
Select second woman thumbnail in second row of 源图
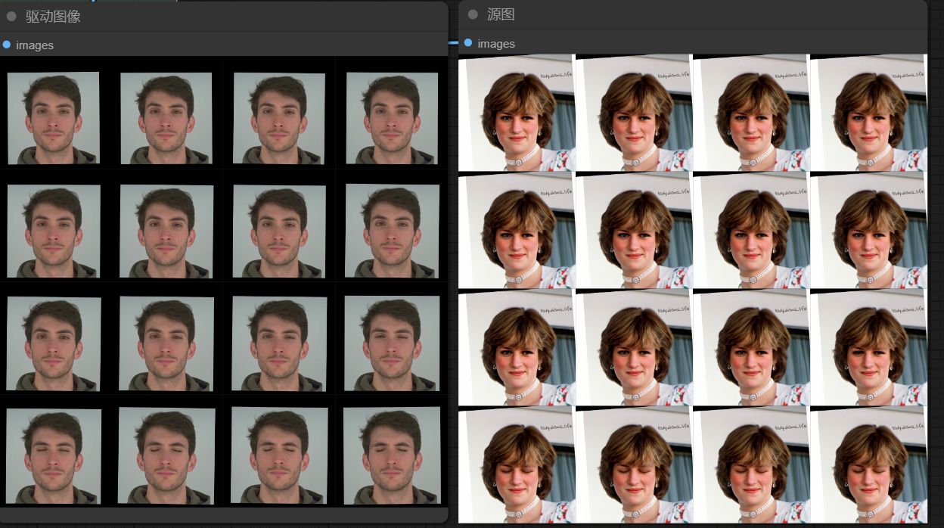pos(634,231)
